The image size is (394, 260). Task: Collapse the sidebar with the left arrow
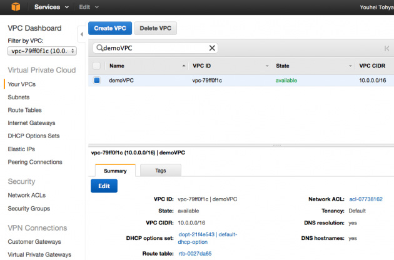81,34
